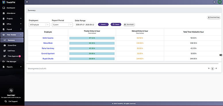Click Total Time Worked in hour header
Image resolution: width=223 pixels, height=106 pixels.
[193, 32]
